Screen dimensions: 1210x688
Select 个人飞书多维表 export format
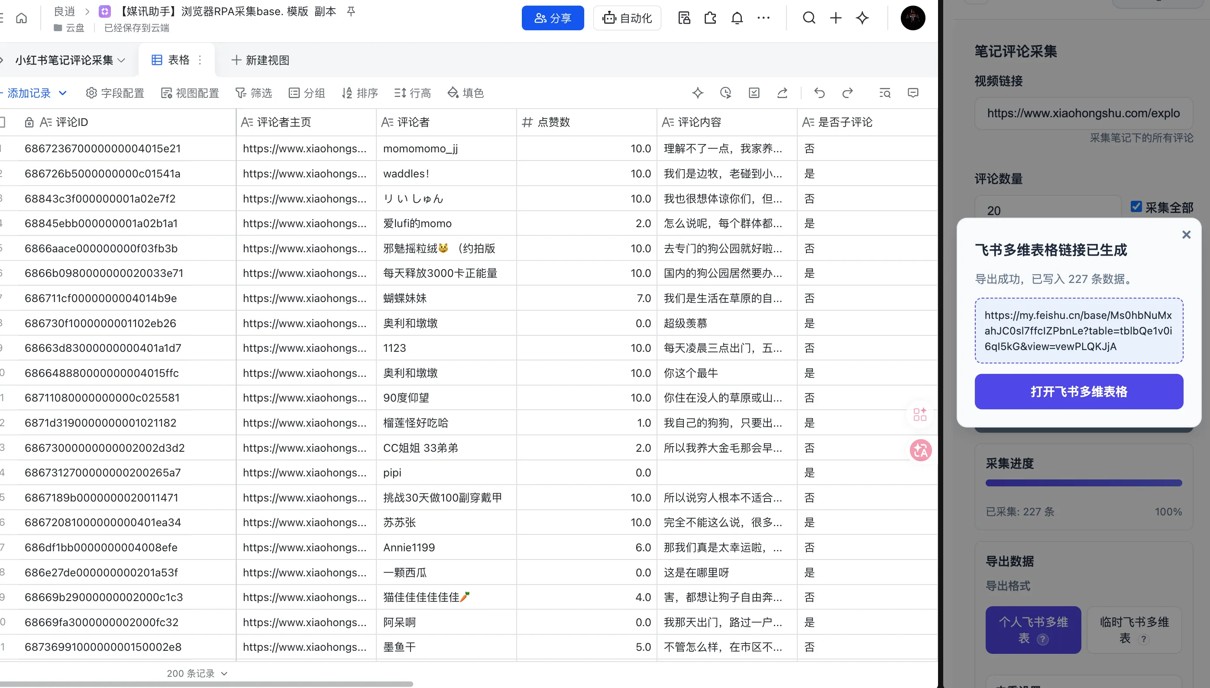(1033, 630)
